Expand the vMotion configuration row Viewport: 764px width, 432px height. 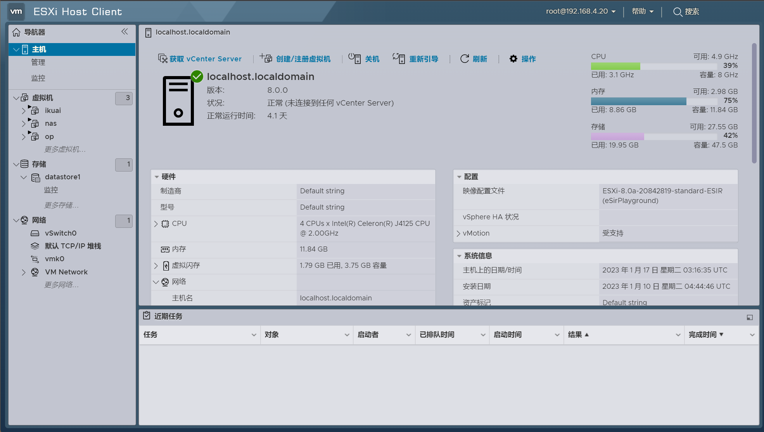(458, 233)
